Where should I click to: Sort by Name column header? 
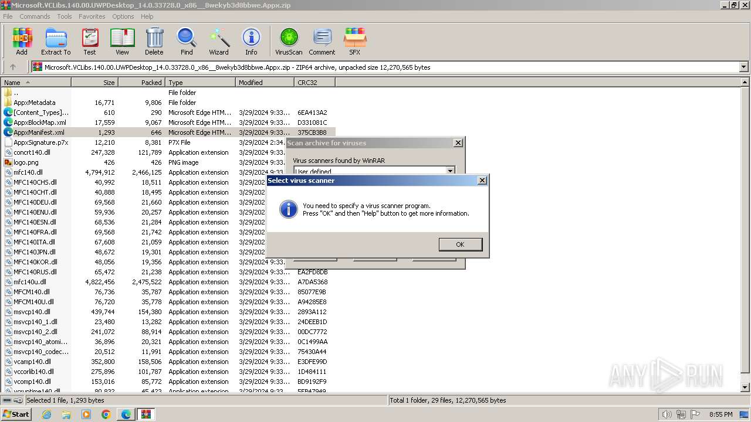pos(36,83)
